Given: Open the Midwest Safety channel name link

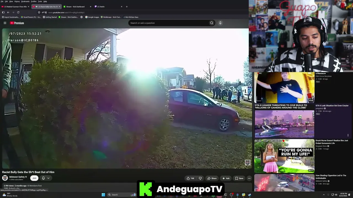Looking at the screenshot, I should pyautogui.click(x=17, y=177).
